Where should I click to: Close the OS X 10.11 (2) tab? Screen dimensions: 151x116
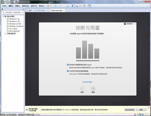[x=64, y=10]
